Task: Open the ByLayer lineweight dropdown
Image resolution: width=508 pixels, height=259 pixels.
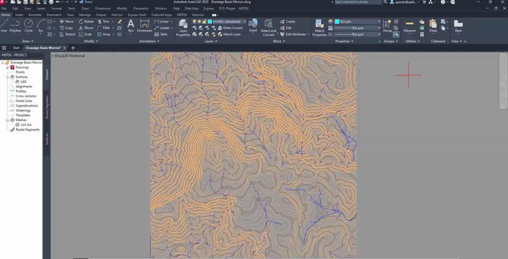Action: tap(379, 28)
